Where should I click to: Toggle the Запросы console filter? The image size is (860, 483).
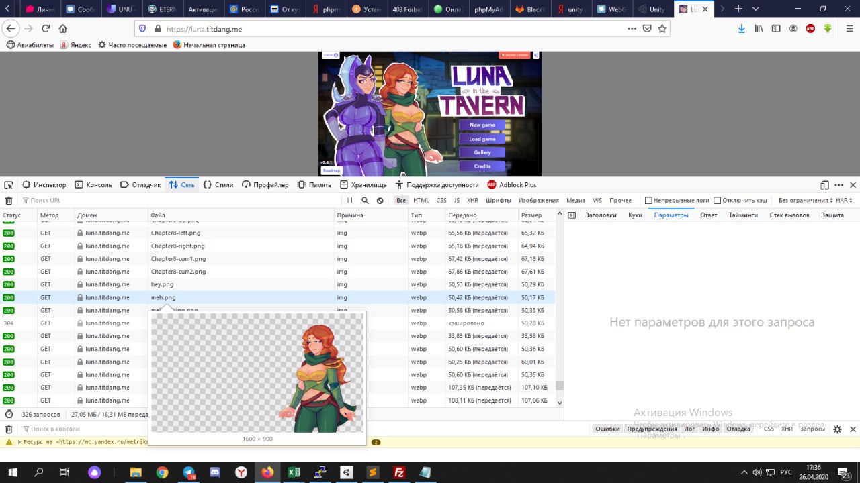click(x=812, y=429)
